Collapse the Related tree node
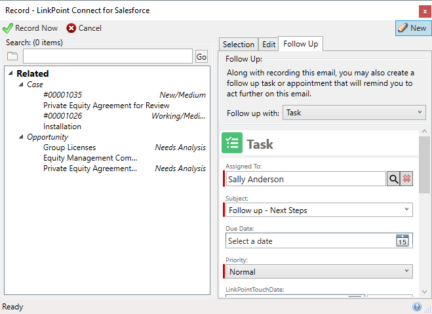Screen dimensions: 432x314 click(x=10, y=73)
